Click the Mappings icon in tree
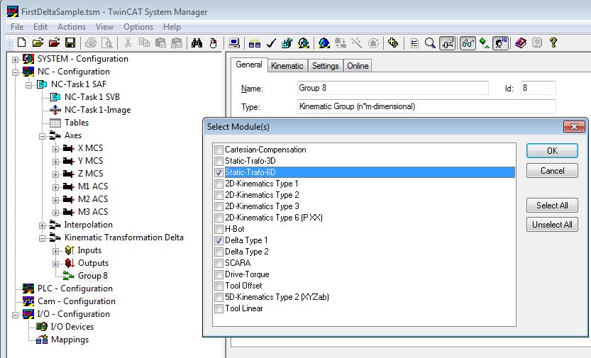The width and height of the screenshot is (591, 358). click(x=41, y=340)
